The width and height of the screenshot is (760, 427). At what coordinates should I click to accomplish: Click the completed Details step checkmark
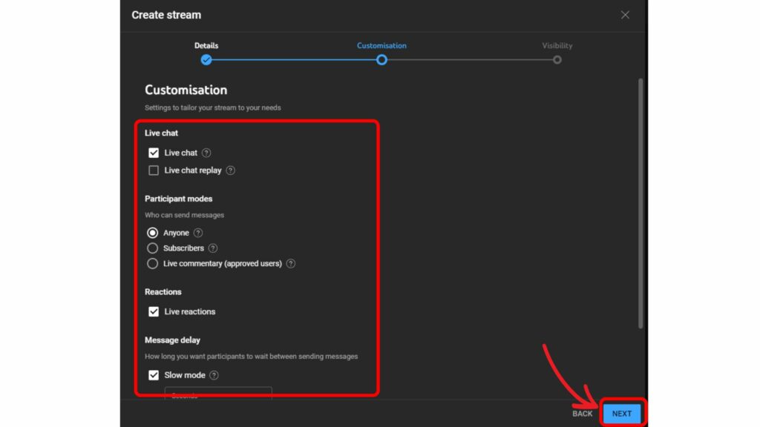coord(206,60)
